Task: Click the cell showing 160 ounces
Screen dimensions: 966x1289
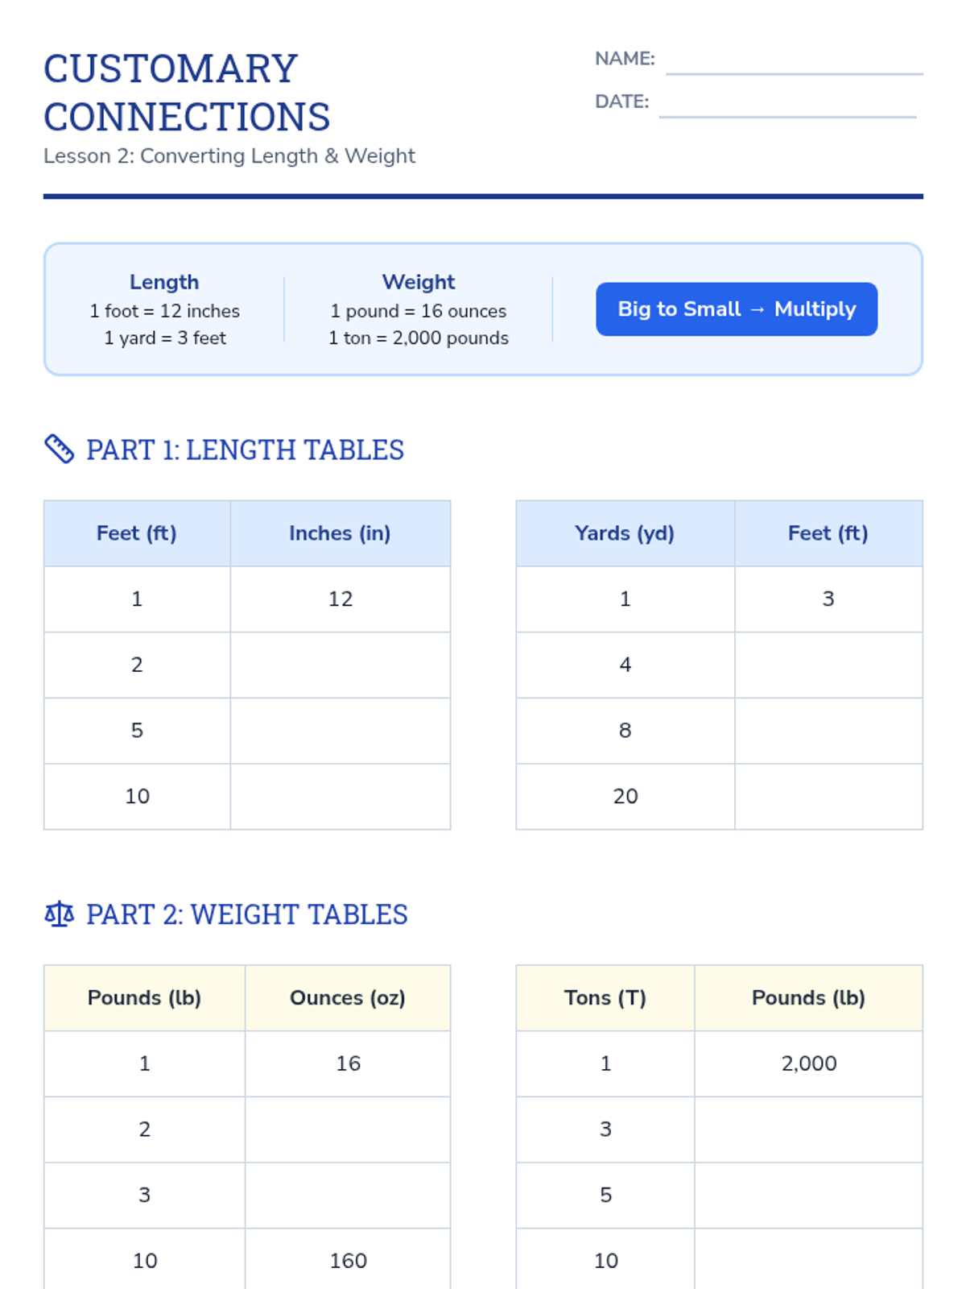Action: 348,1261
